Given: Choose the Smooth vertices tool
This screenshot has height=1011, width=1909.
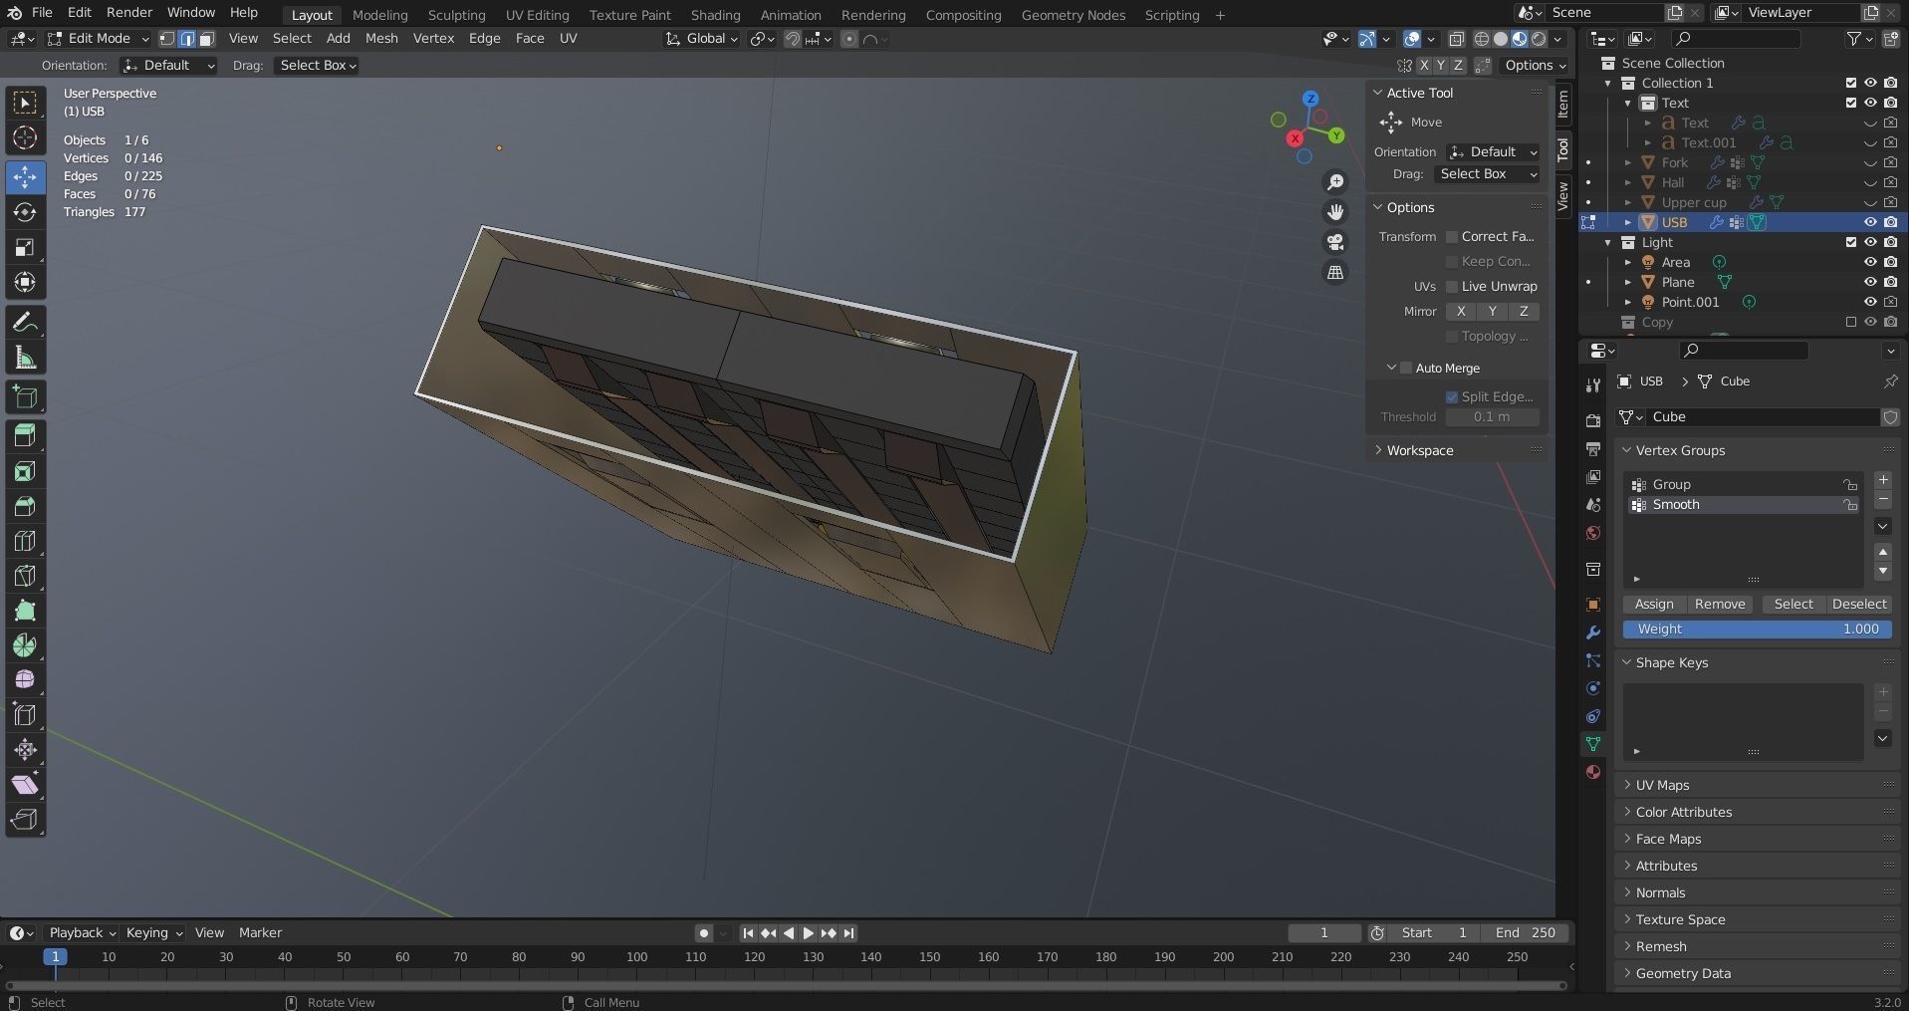Looking at the screenshot, I should (x=25, y=680).
